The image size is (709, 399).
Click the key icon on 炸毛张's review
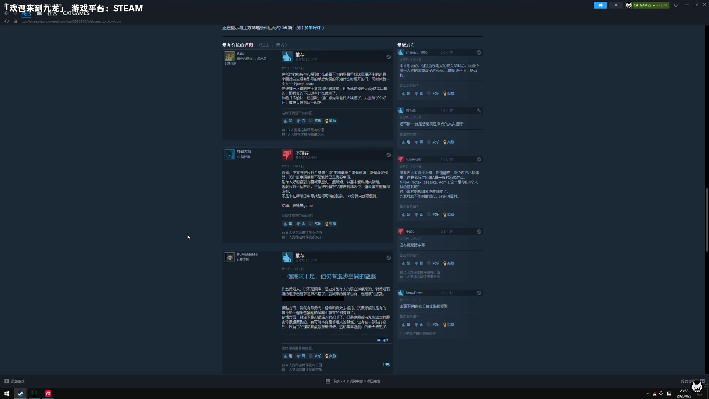tap(479, 110)
